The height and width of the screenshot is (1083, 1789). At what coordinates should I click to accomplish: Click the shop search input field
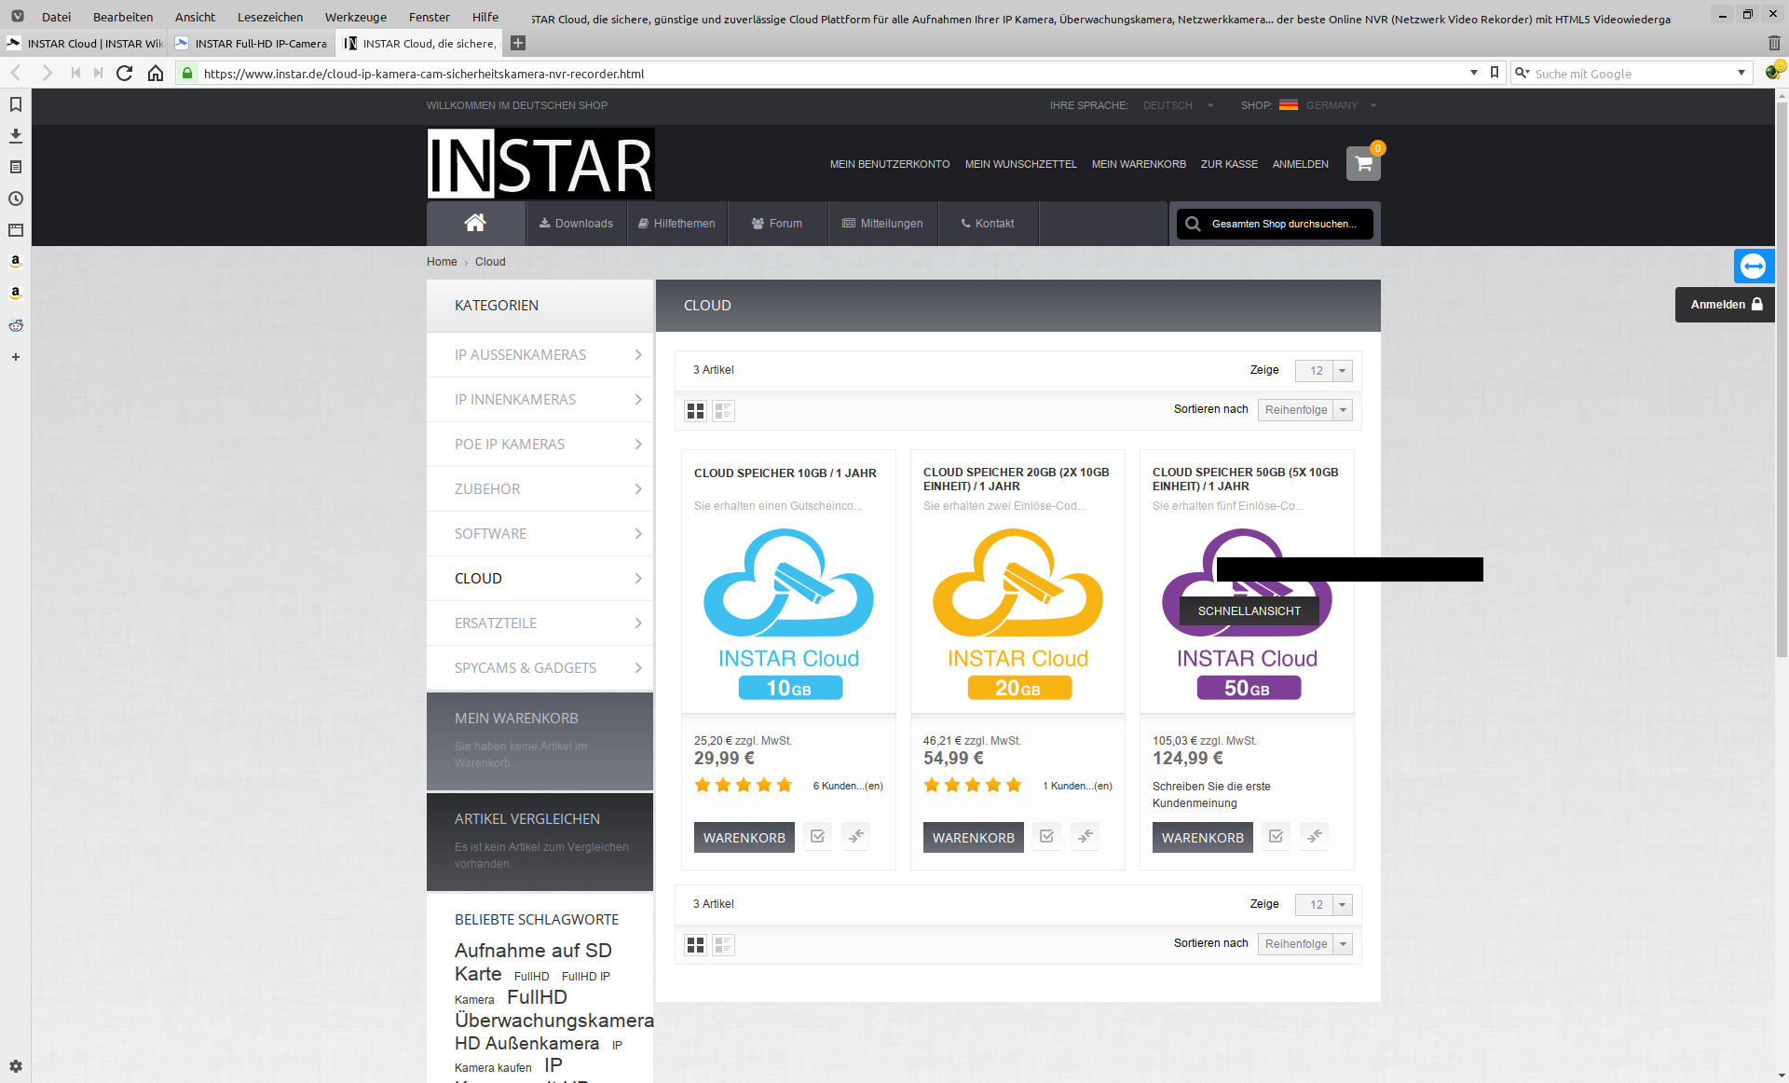click(1283, 224)
